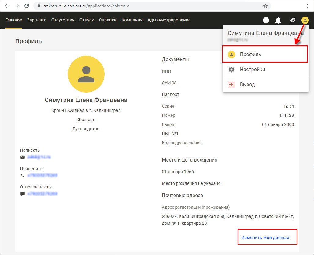Bookmark page with star icon

tap(265, 6)
